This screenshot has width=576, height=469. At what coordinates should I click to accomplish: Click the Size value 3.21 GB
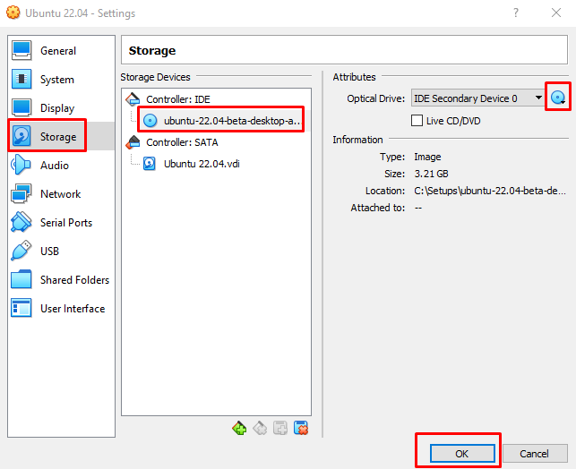(431, 174)
